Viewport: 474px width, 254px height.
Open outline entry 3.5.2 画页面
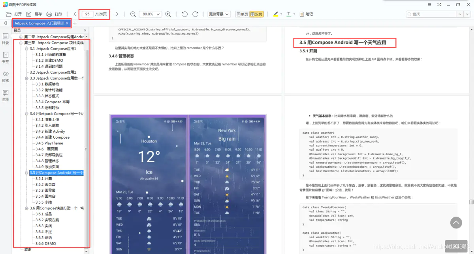coord(45,184)
